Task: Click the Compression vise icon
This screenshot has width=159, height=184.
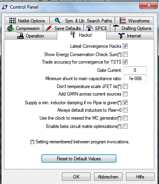Action: click(10, 28)
